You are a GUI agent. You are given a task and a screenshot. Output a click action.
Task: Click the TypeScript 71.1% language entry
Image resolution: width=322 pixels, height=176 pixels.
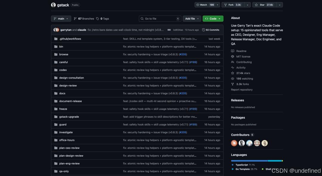click(x=243, y=165)
